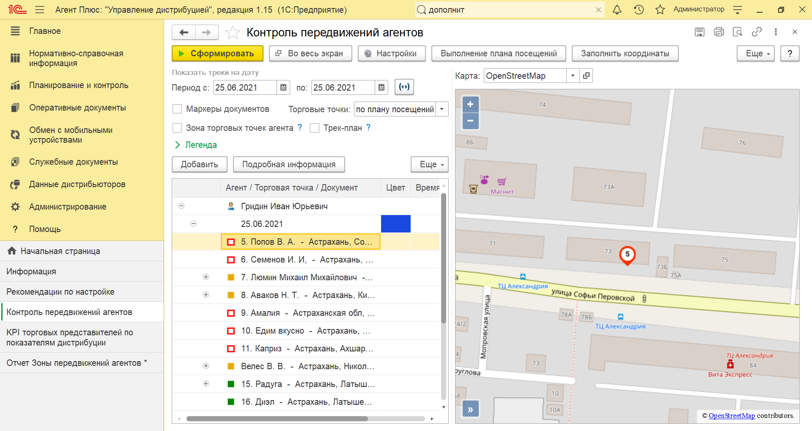Screen dimensions: 812x431
Task: Click Подробная информация button
Action: pos(289,164)
